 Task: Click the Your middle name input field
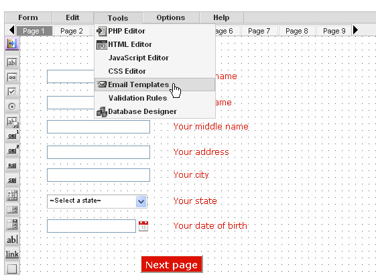coord(99,127)
